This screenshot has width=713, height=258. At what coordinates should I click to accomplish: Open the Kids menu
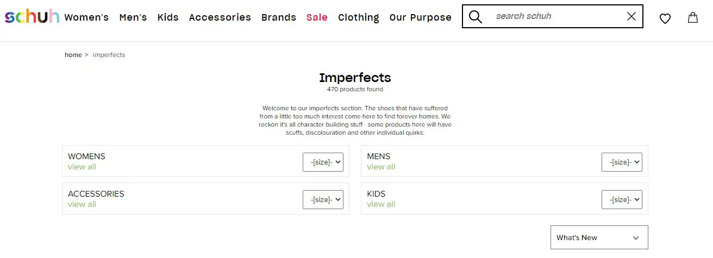pos(168,17)
